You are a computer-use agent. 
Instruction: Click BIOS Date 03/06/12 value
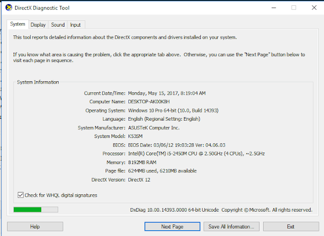177,145
